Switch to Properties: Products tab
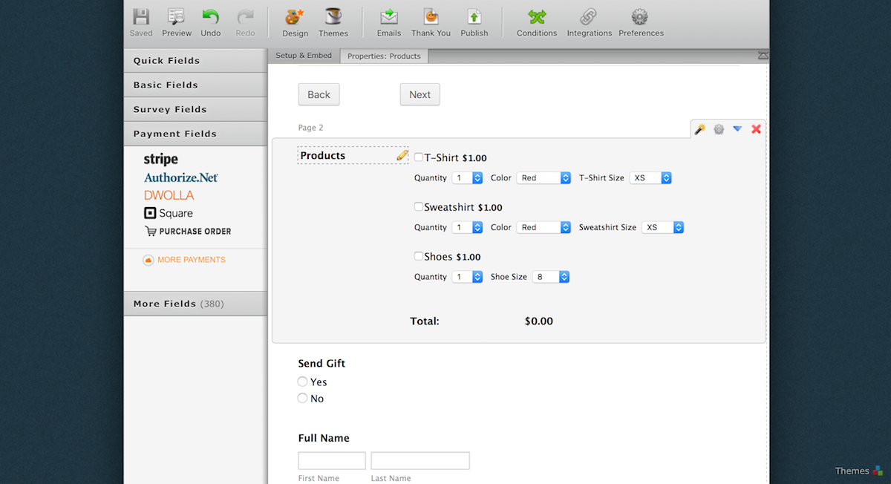Image resolution: width=891 pixels, height=484 pixels. click(x=384, y=56)
